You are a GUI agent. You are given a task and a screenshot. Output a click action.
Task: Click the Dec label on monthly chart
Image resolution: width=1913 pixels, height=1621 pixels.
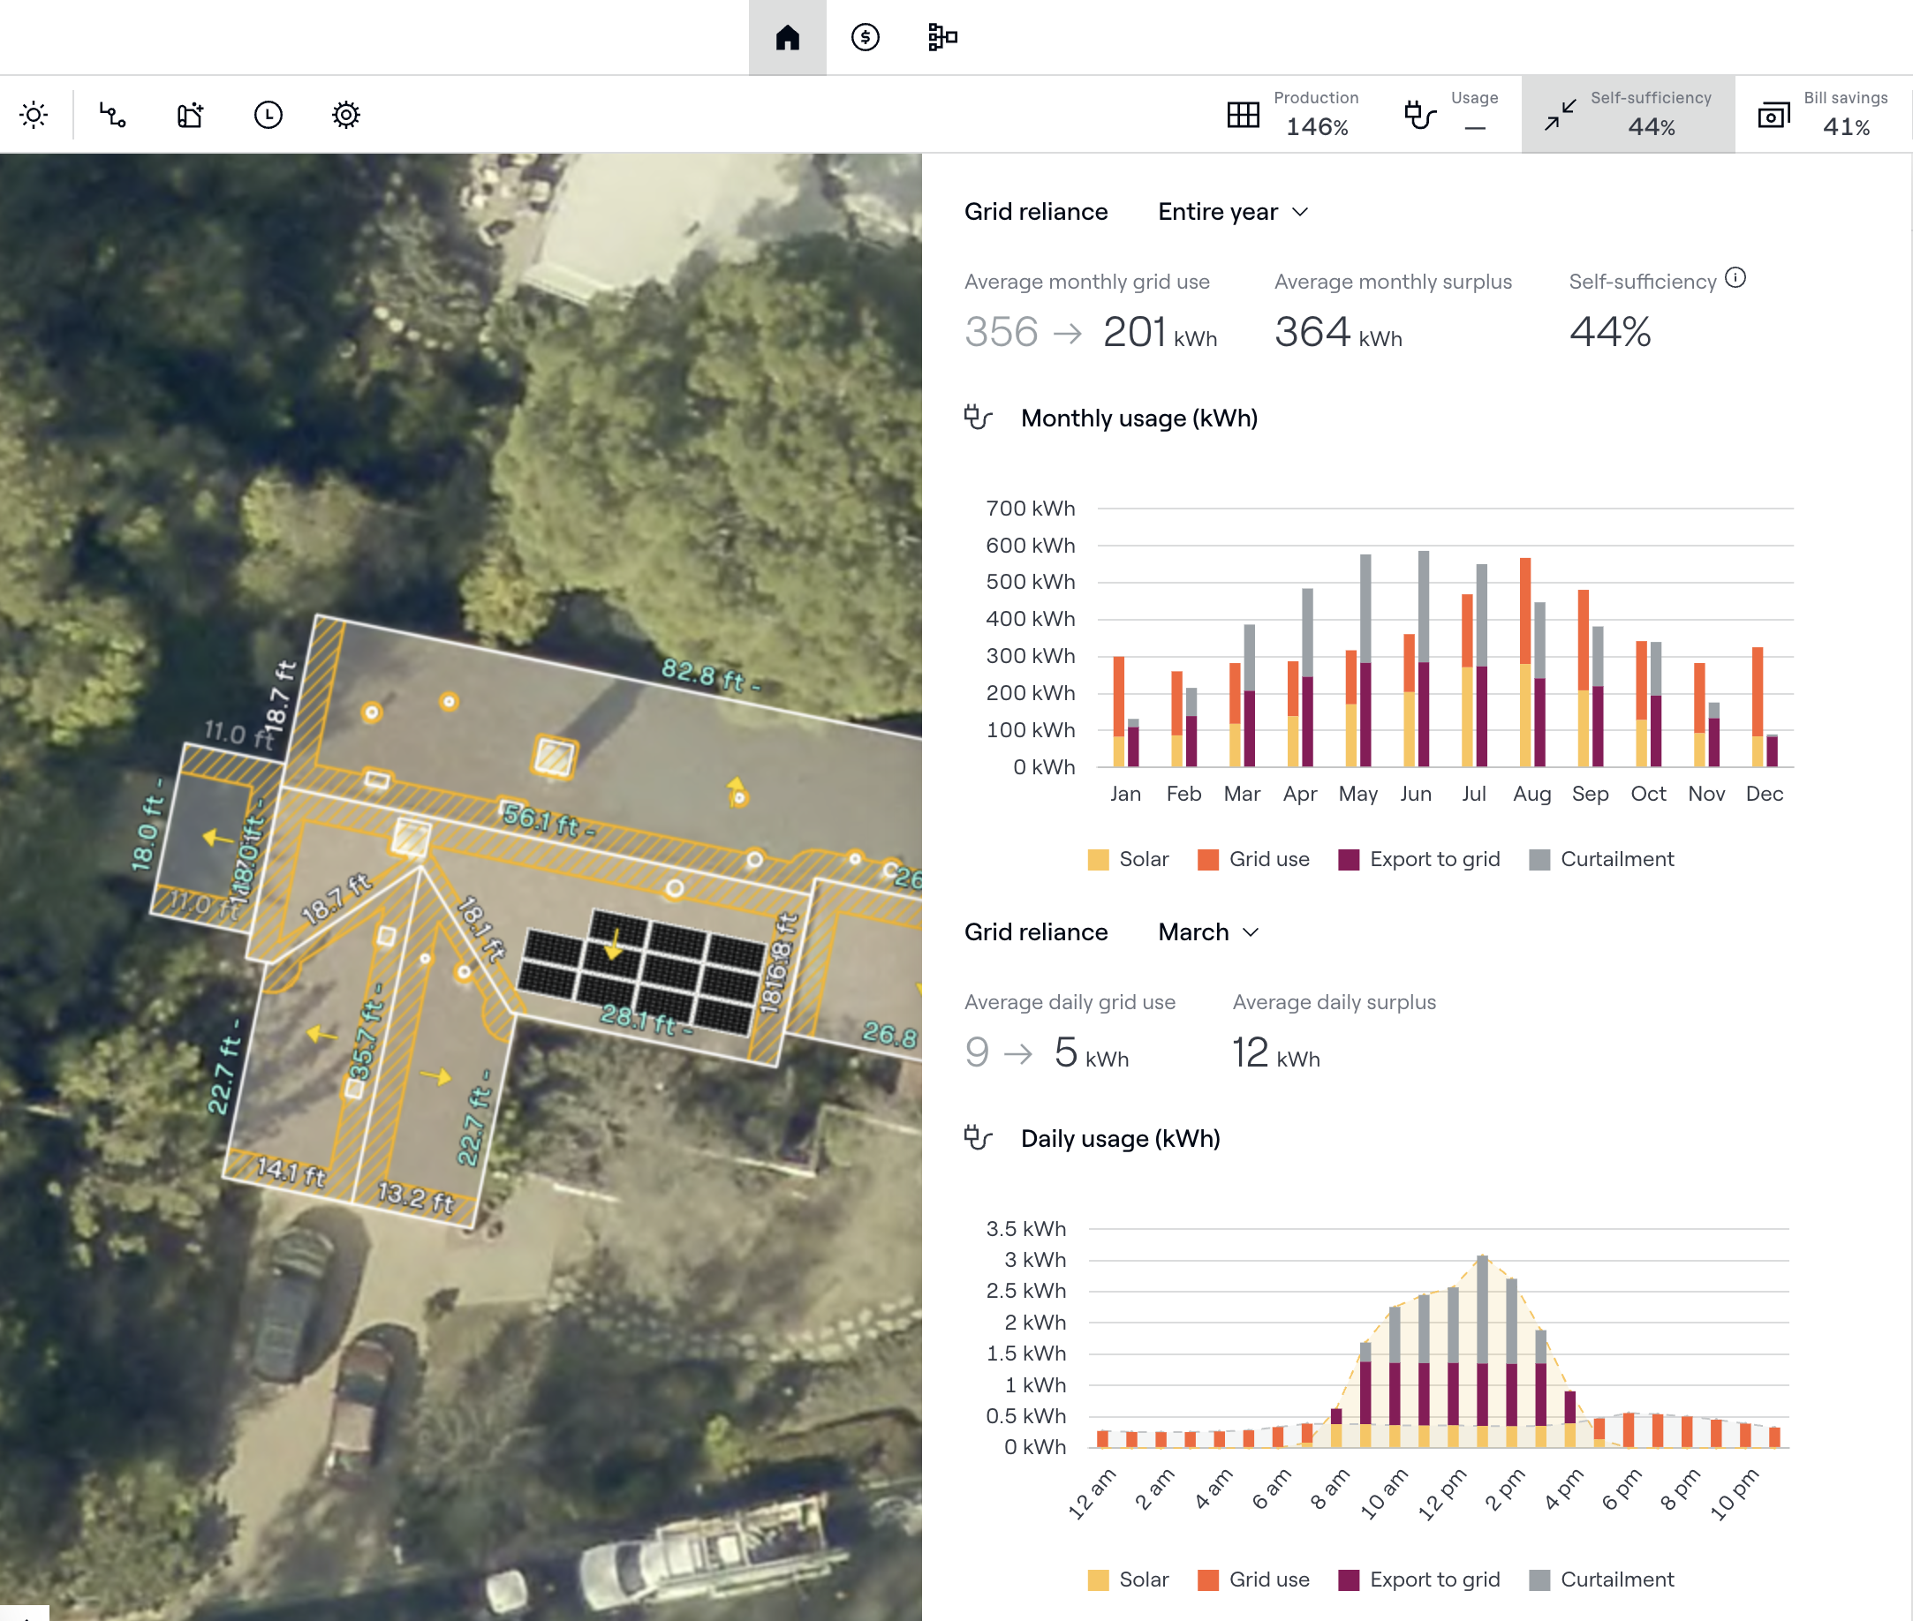click(x=1764, y=794)
